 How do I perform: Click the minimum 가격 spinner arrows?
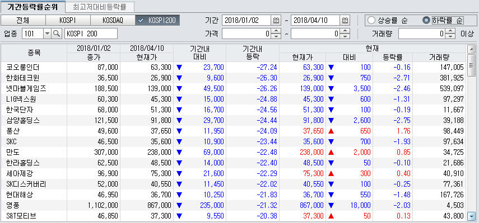coord(276,34)
